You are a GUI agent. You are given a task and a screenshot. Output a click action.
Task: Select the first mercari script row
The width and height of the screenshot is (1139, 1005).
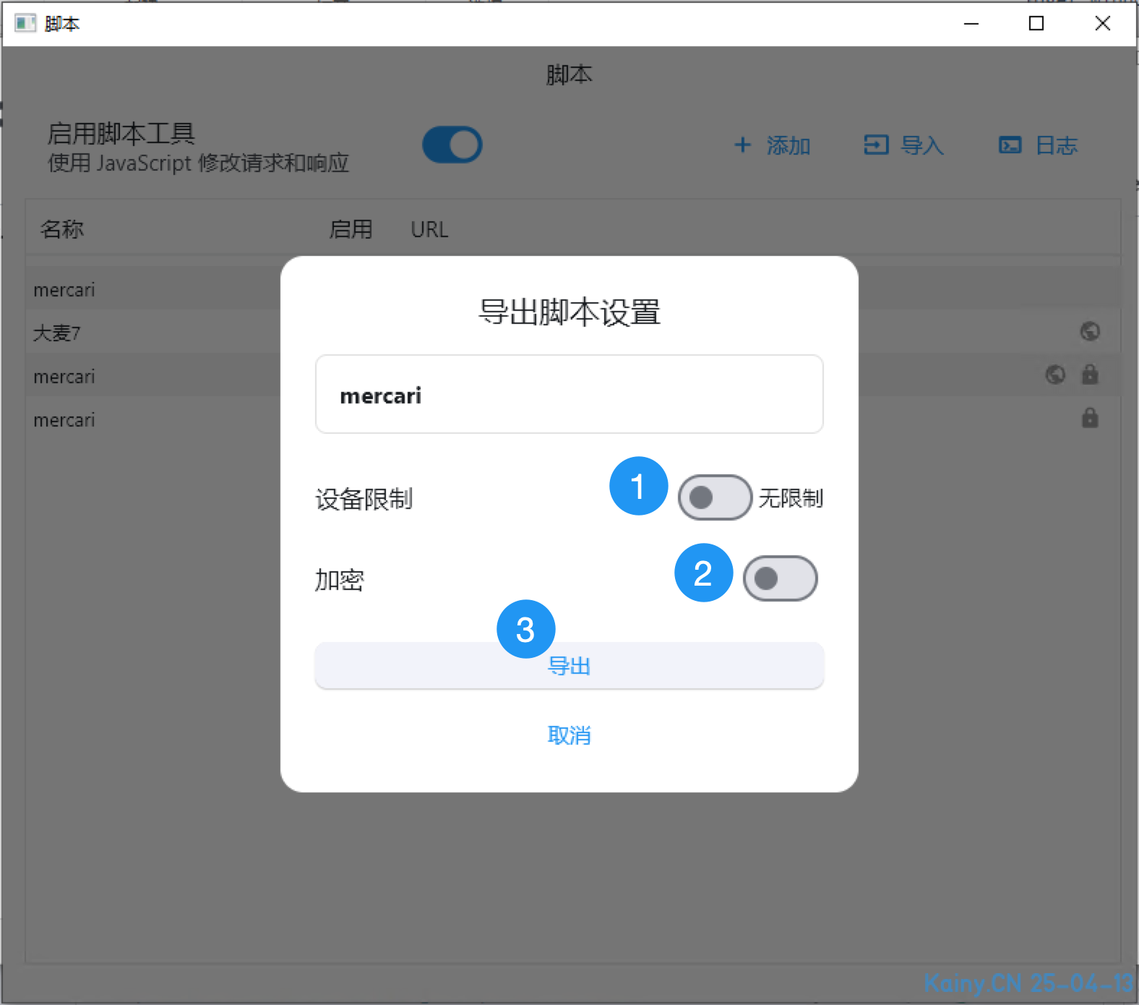(x=145, y=290)
